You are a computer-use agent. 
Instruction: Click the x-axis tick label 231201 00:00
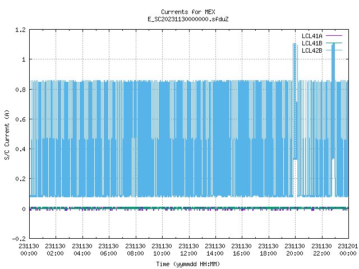[348, 250]
